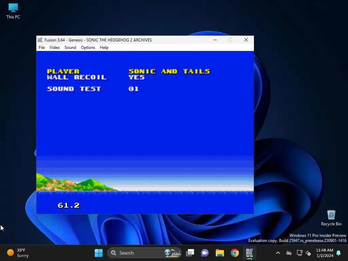Minimize the Fusion window
Viewport: 348px width, 261px height.
coord(215,40)
